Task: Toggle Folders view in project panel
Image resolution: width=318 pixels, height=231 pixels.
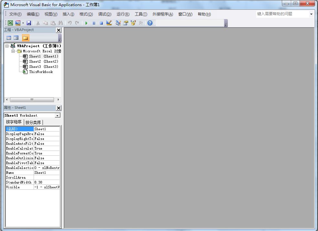Action: pyautogui.click(x=25, y=38)
